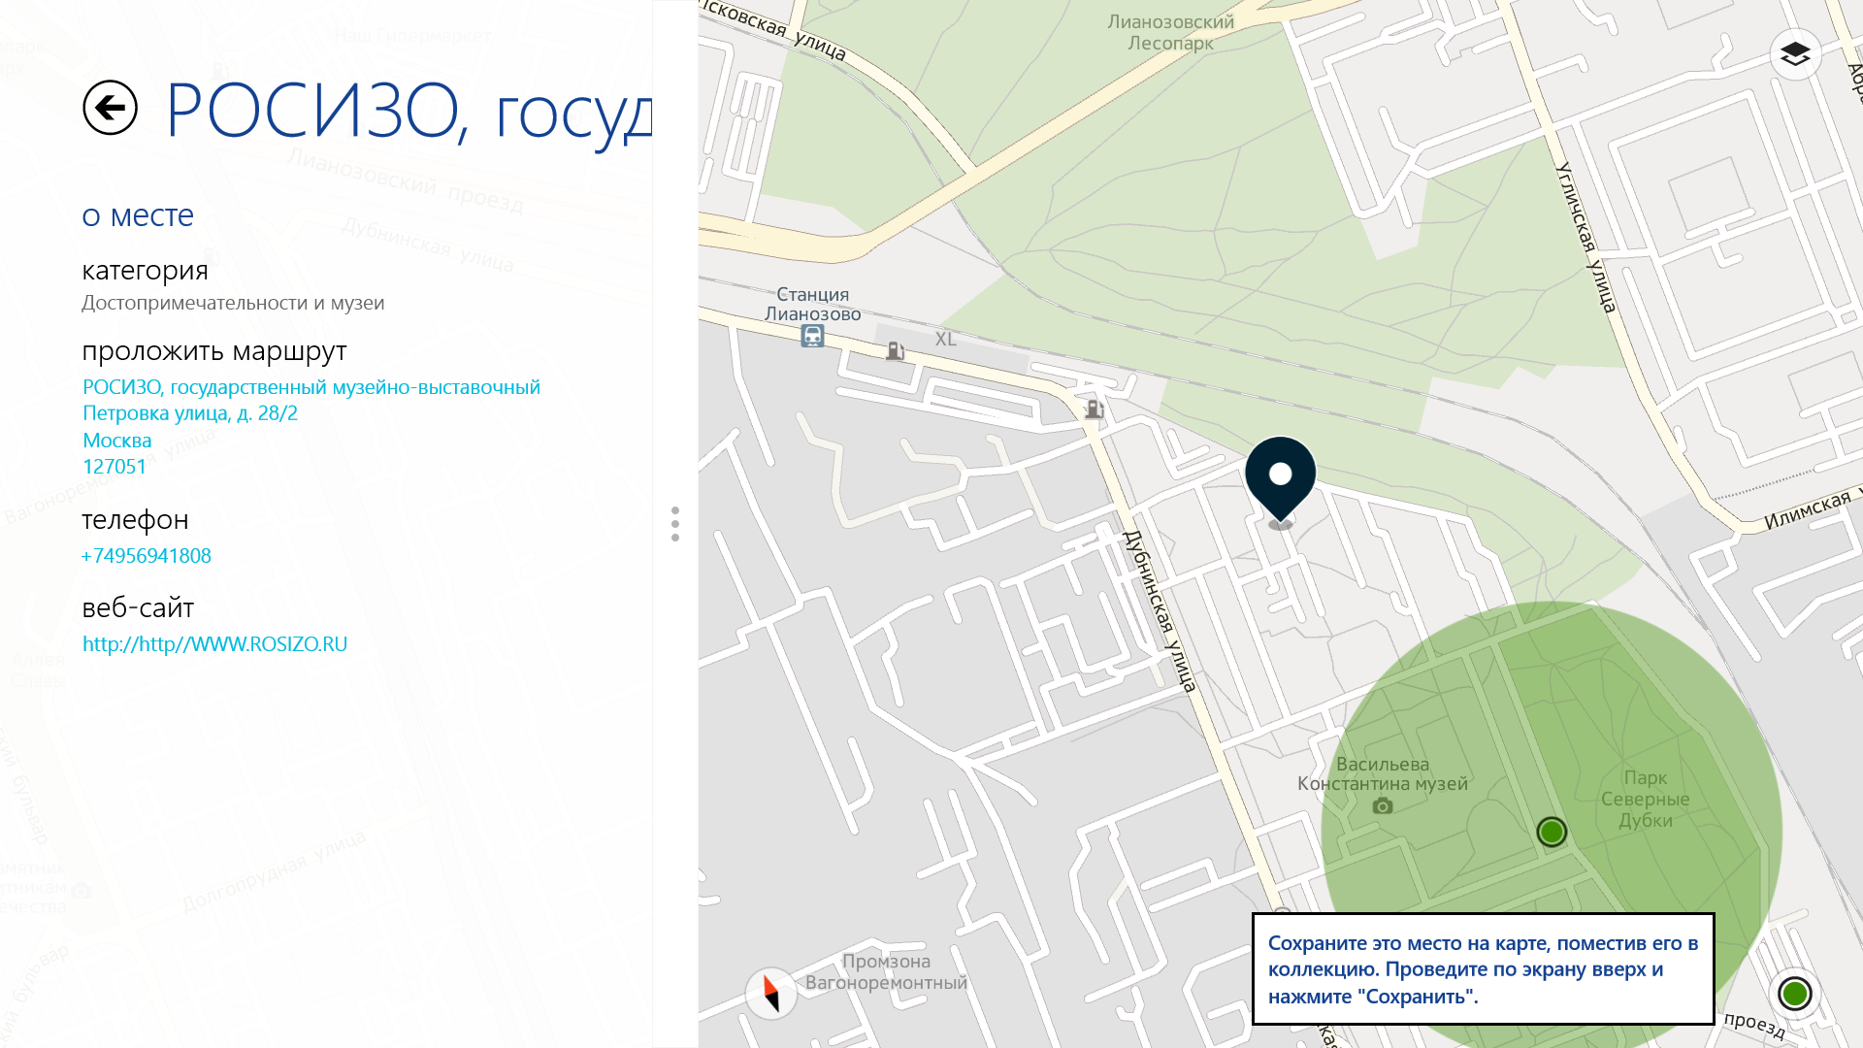The width and height of the screenshot is (1863, 1048).
Task: Click the 'телефон' heading
Action: pyautogui.click(x=135, y=520)
